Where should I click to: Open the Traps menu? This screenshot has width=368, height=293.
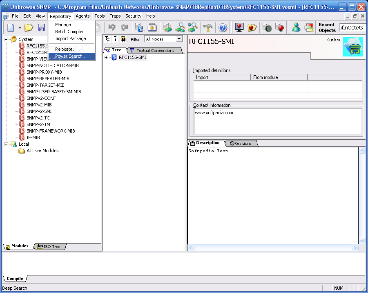tap(115, 16)
